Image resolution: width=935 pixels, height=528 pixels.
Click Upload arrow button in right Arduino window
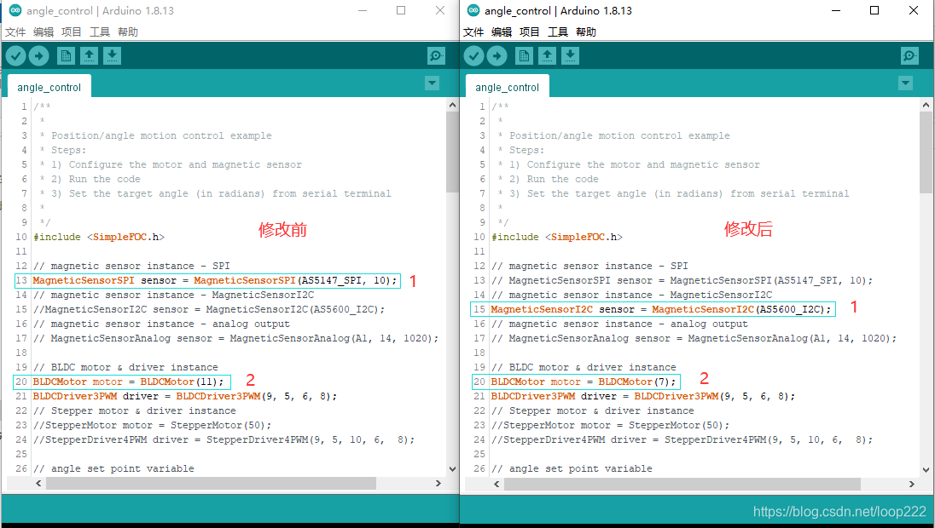coord(497,56)
